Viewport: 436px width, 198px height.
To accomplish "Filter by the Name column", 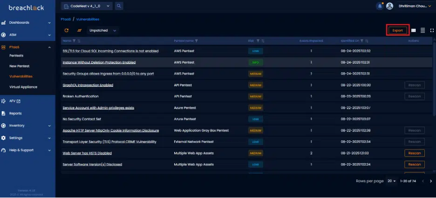I will (x=74, y=41).
